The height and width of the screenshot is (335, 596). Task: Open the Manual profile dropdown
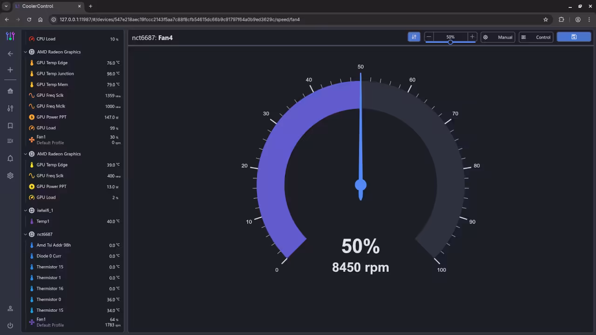click(x=498, y=37)
